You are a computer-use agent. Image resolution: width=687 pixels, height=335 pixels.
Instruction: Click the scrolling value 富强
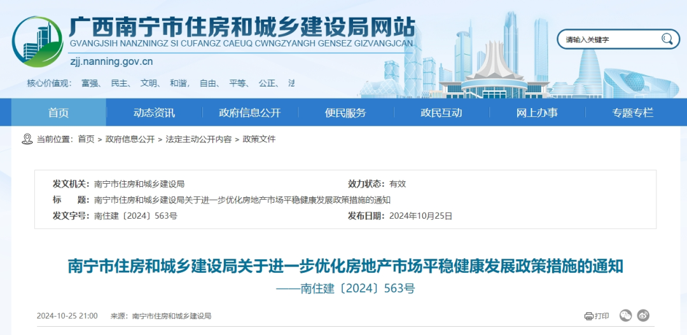[90, 83]
